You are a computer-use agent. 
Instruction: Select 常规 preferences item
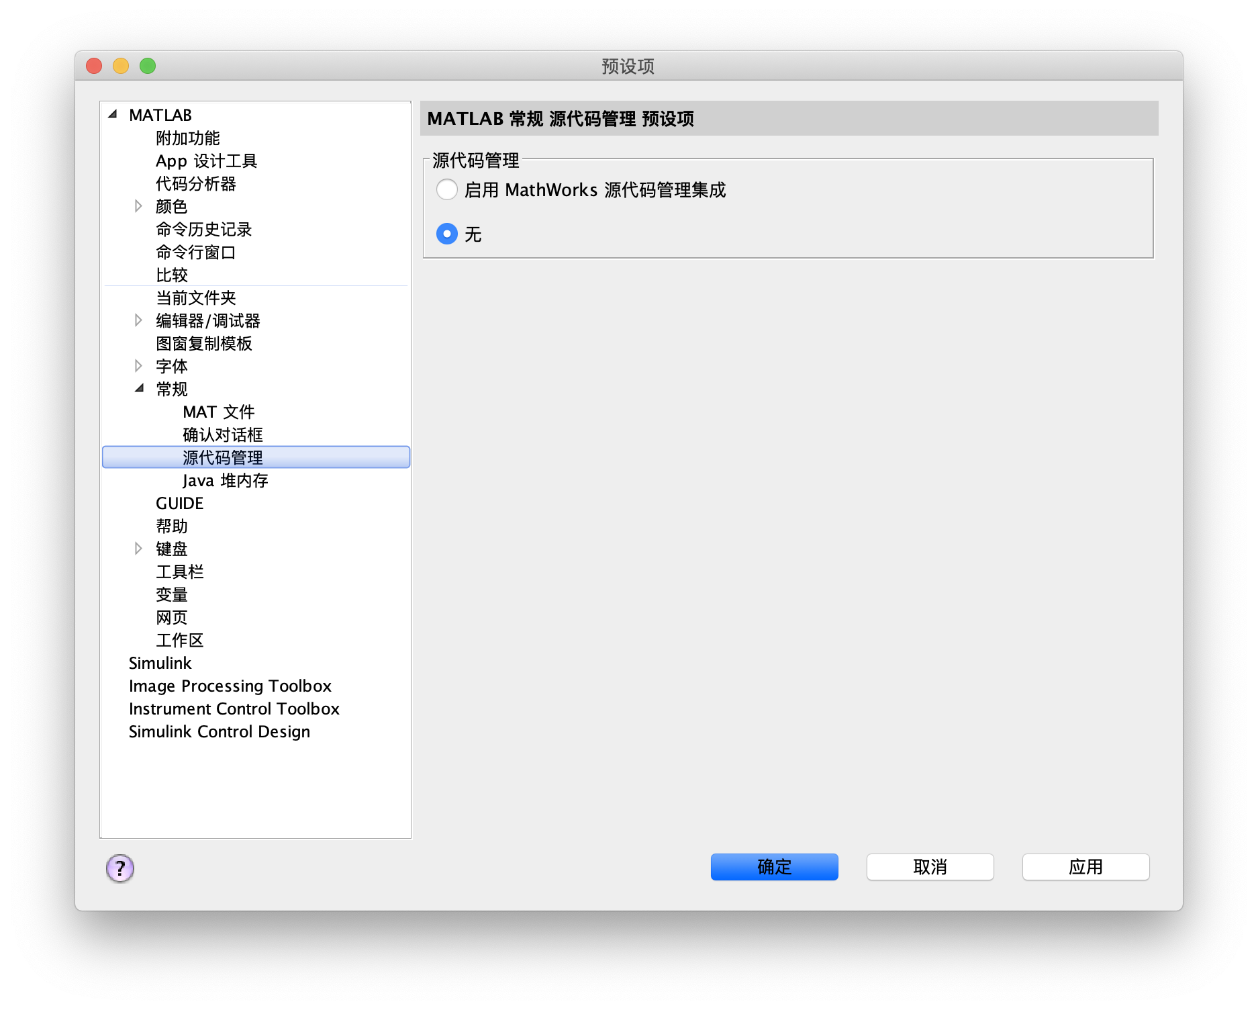click(x=172, y=389)
